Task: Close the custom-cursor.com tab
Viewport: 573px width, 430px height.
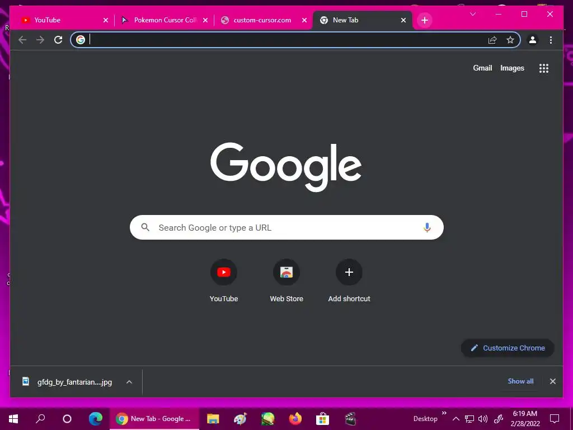Action: 304,20
